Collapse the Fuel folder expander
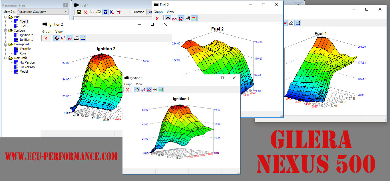The height and width of the screenshot is (181, 390). (6, 17)
